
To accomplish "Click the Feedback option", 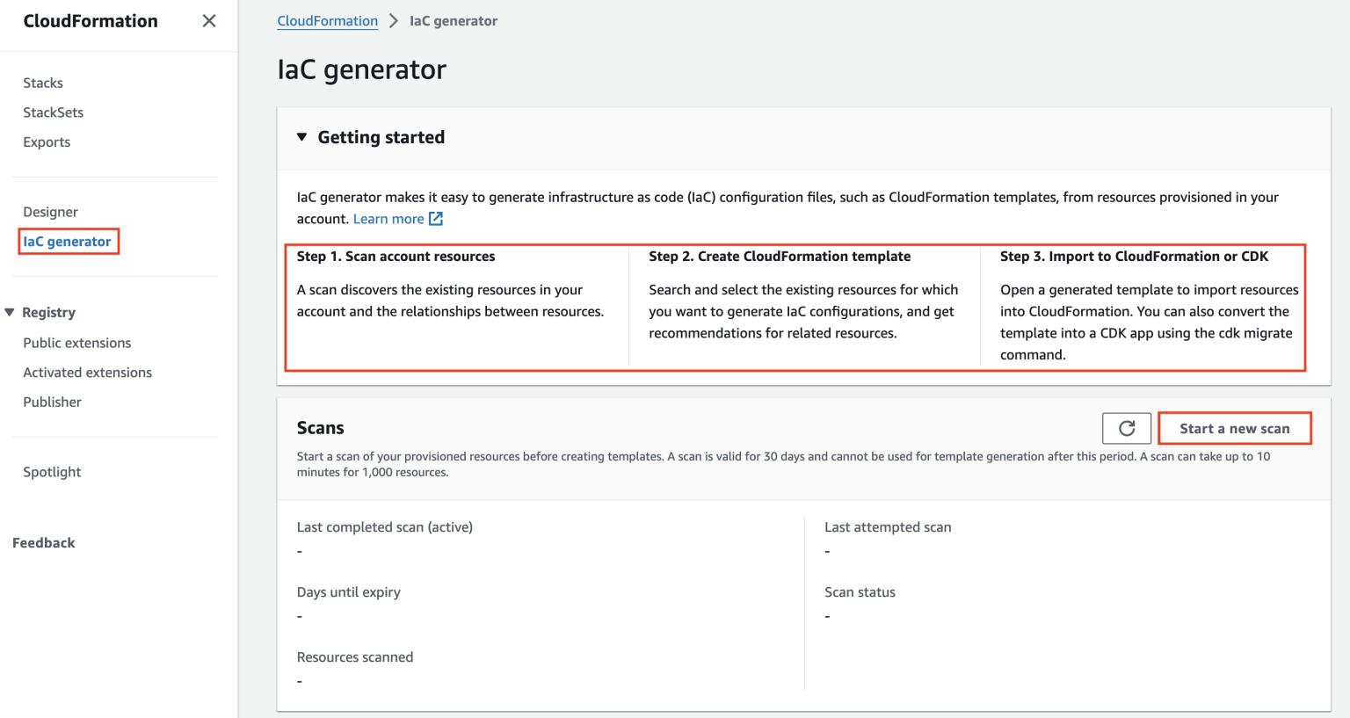I will coord(43,542).
